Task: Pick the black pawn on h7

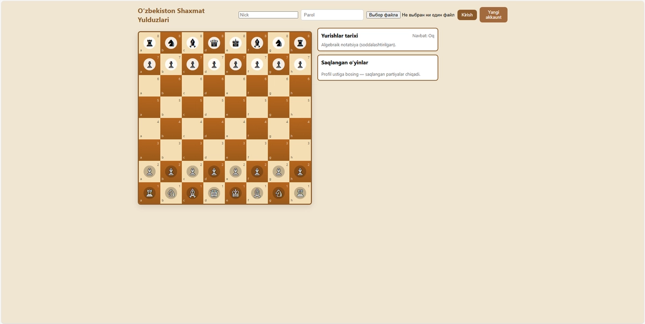Action: click(300, 64)
